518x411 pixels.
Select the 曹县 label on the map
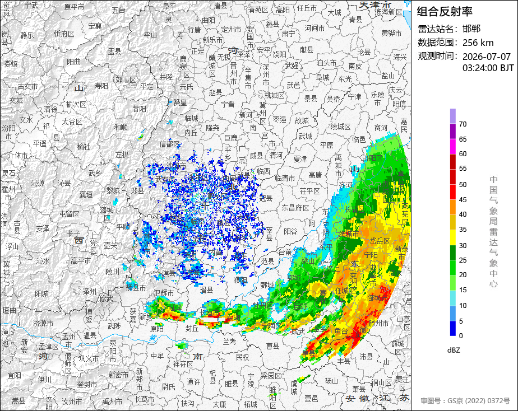click(x=273, y=345)
